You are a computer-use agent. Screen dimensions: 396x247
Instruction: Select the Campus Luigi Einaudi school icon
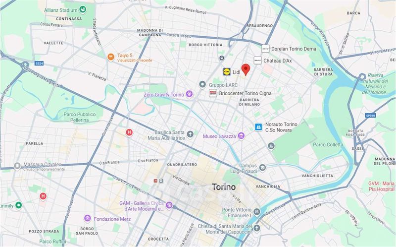263,168
